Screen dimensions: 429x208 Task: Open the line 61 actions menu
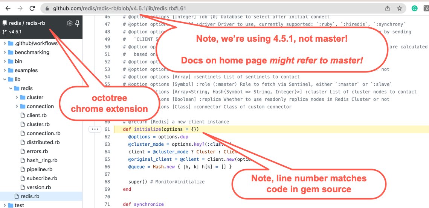point(95,129)
